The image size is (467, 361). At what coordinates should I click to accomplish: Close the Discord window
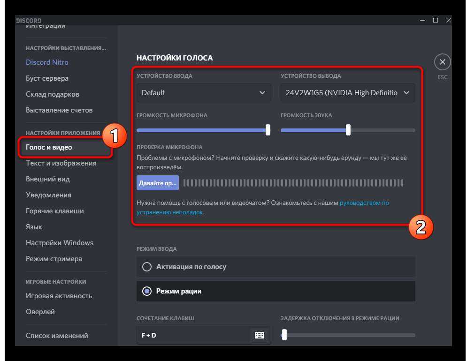click(449, 20)
